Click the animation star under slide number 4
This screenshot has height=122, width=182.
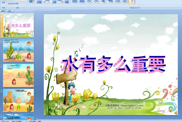1,92
